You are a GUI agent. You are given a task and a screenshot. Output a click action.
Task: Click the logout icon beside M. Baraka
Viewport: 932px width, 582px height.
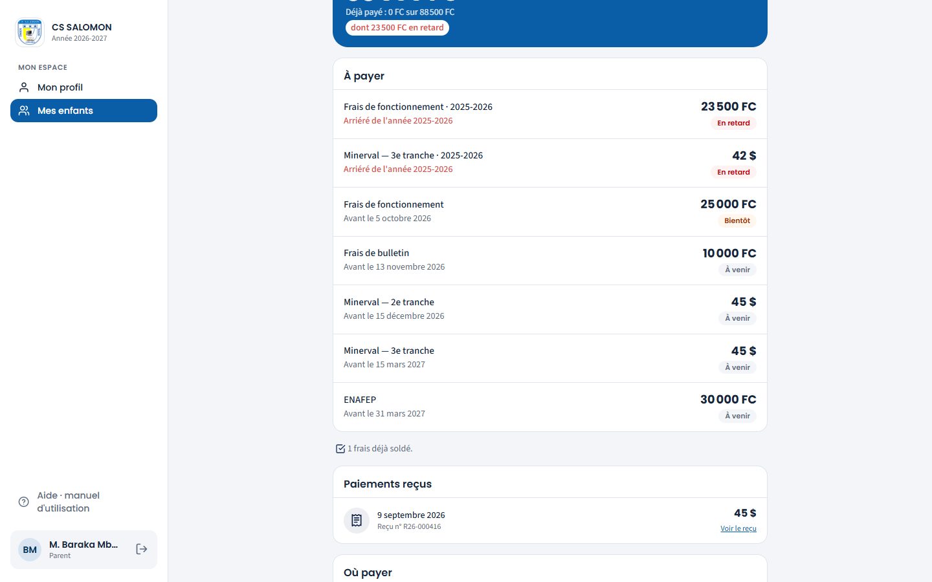pos(142,549)
